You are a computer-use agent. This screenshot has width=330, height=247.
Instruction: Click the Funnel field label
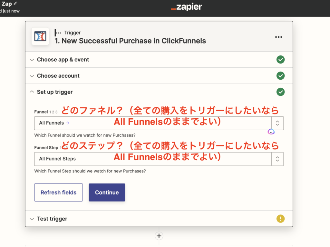[41, 112]
